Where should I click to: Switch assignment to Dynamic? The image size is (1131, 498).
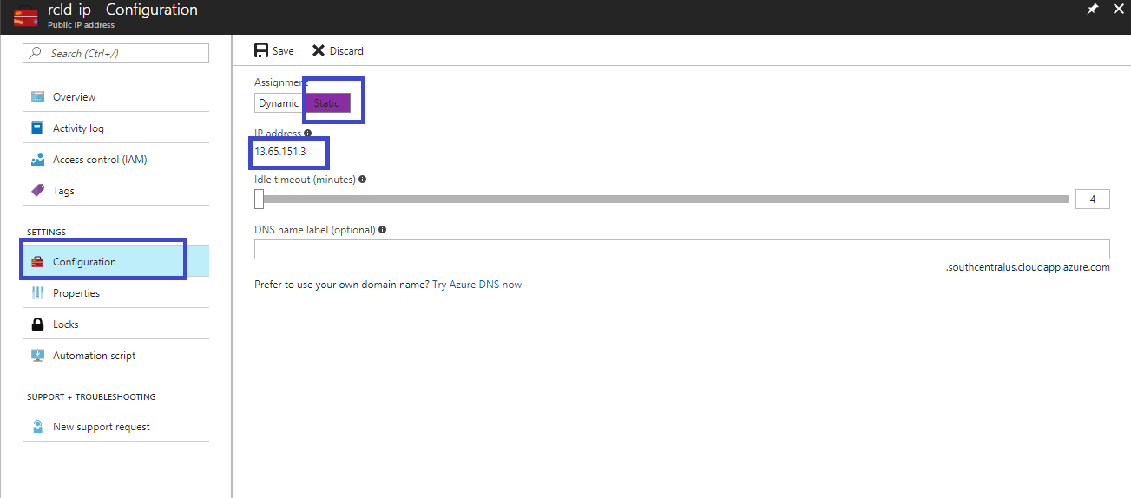coord(278,103)
